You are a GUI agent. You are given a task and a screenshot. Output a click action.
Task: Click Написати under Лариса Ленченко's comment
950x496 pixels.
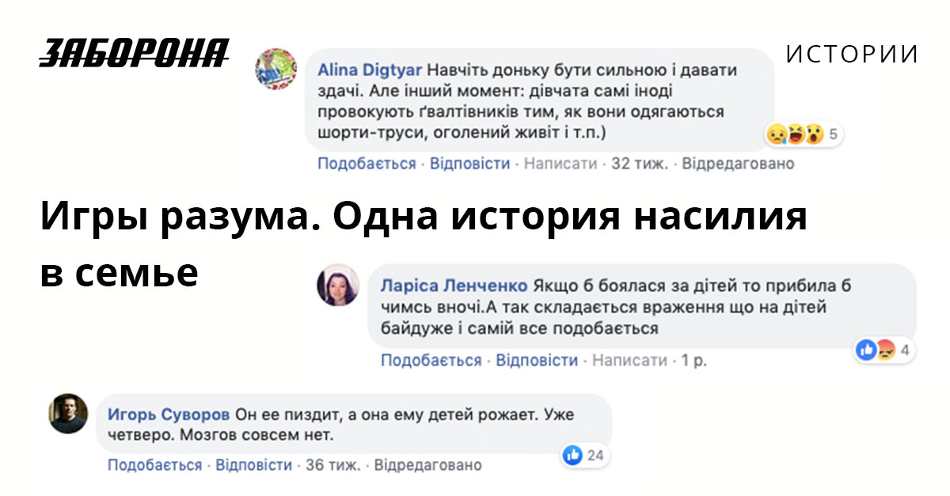630,360
